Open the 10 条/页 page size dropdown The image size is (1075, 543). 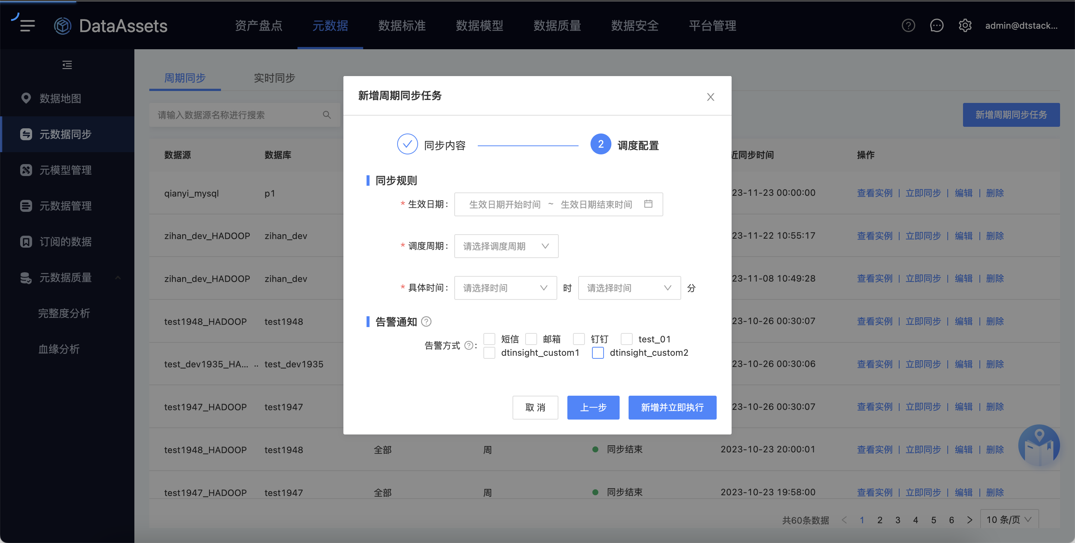(1009, 520)
